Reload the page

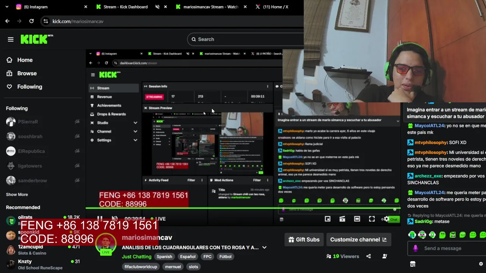[32, 21]
